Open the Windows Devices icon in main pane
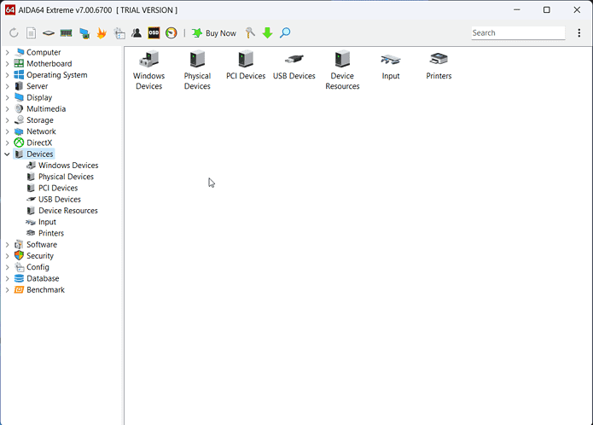The width and height of the screenshot is (593, 425). tap(148, 70)
